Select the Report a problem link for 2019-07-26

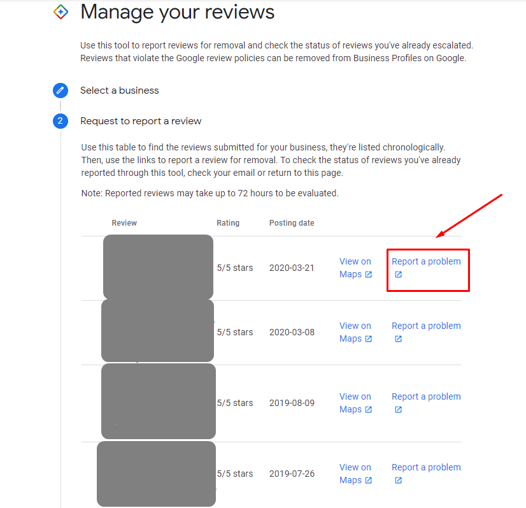pyautogui.click(x=426, y=467)
